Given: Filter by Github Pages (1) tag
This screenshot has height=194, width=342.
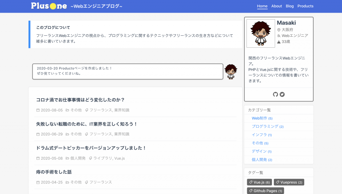Looking at the screenshot, I should tap(266, 191).
